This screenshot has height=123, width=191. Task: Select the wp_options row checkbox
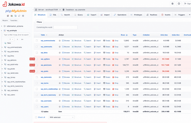tap(37, 59)
